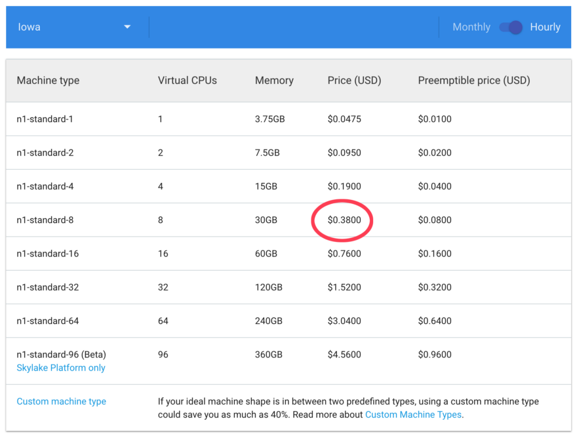Open the Iowa region dropdown
This screenshot has height=438, width=577.
72,28
